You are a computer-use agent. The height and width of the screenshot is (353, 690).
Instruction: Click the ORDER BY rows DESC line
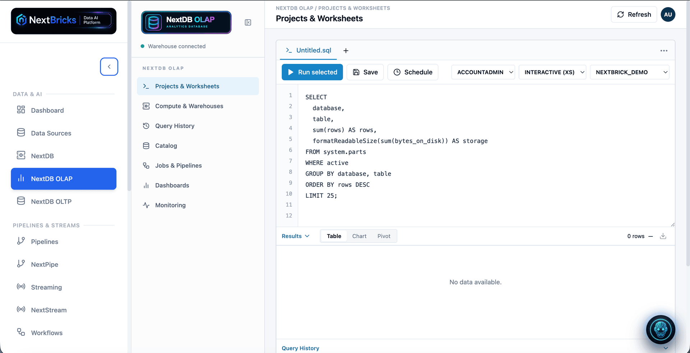click(x=337, y=184)
